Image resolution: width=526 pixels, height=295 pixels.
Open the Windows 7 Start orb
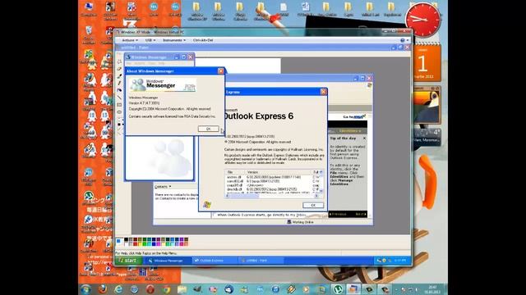coord(85,289)
